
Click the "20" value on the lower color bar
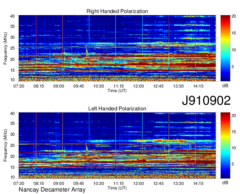(x=234, y=116)
